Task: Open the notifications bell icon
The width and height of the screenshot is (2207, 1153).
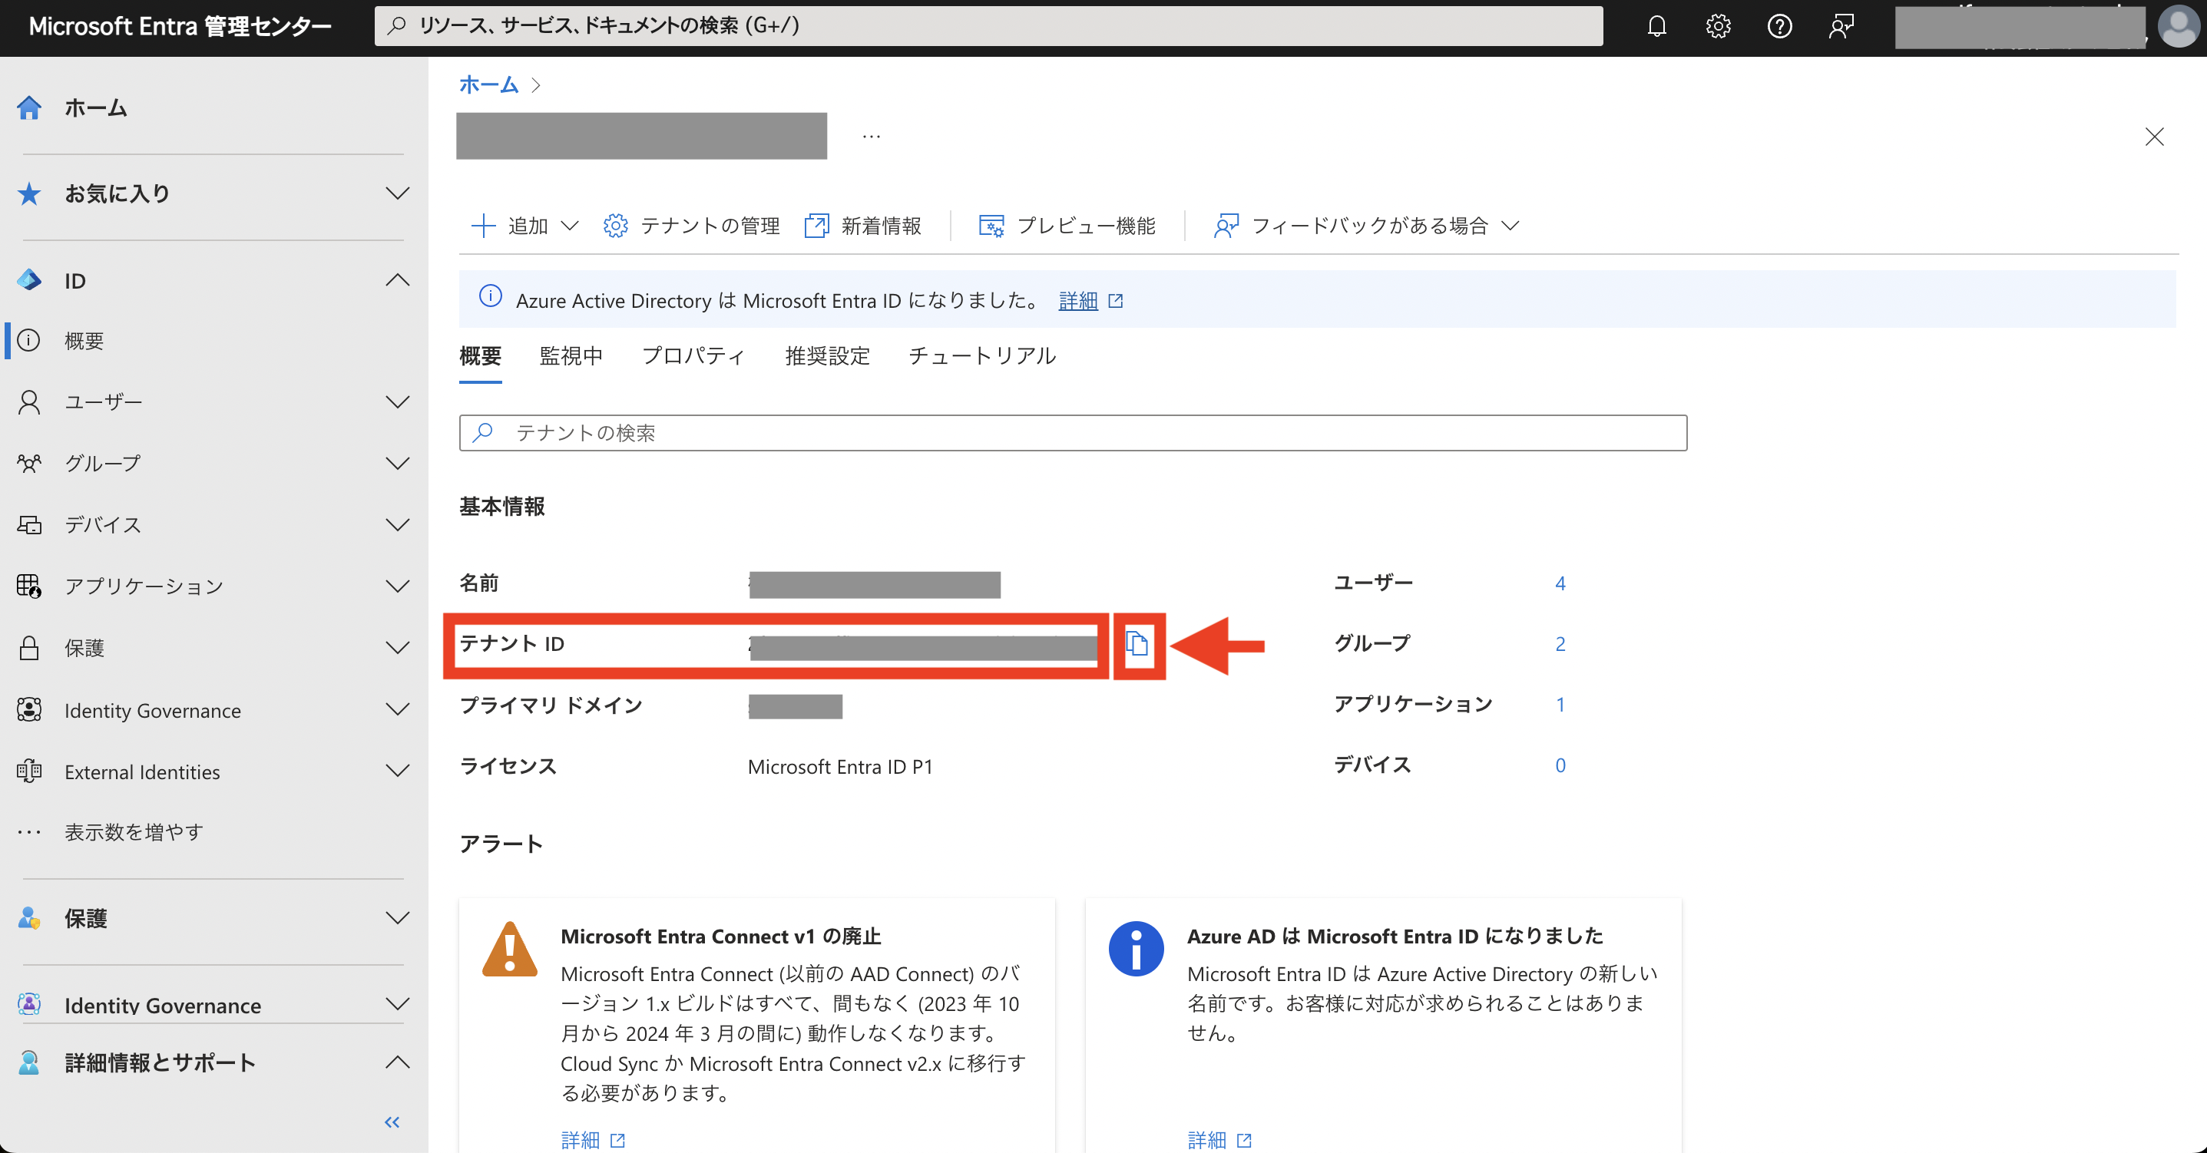Action: pos(1657,27)
